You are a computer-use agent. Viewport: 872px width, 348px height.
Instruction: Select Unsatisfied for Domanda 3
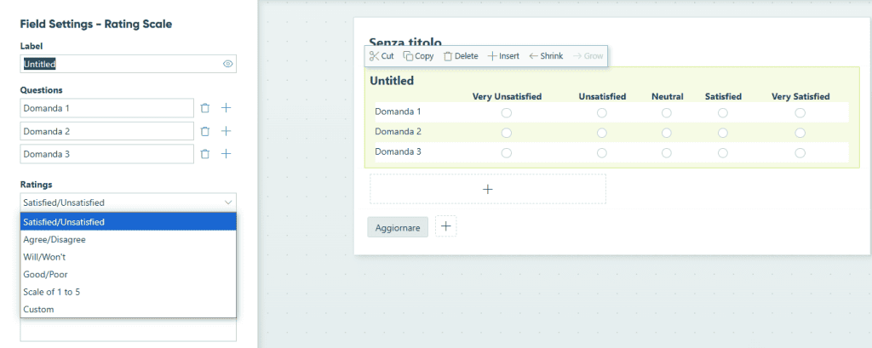click(602, 153)
